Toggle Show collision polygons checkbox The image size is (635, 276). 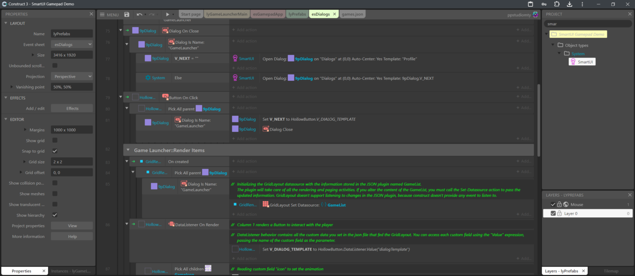[x=54, y=183]
